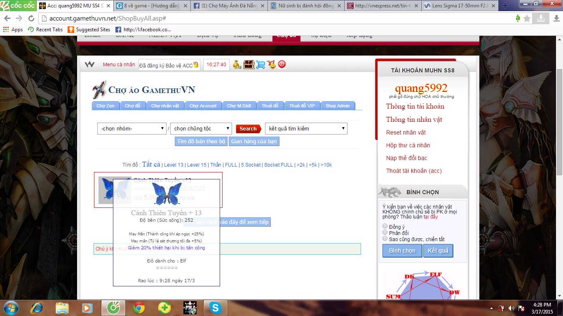Open the Shop Admin tab
The width and height of the screenshot is (563, 316).
(x=338, y=106)
